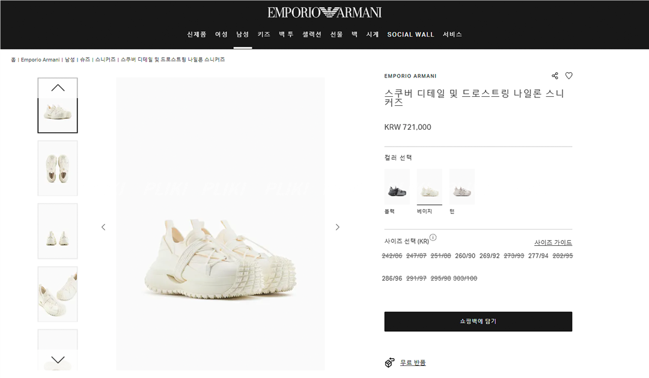Add to shopping bag with 쇼핑백에 담기

pos(478,322)
